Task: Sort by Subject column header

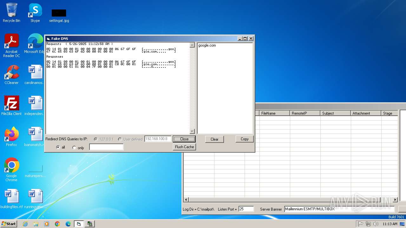Action: pyautogui.click(x=336, y=113)
